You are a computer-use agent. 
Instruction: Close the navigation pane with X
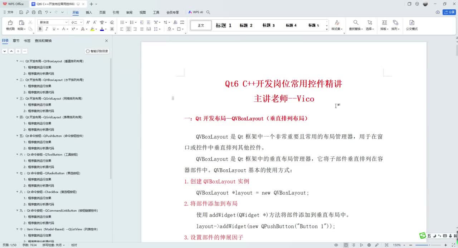[x=106, y=41]
